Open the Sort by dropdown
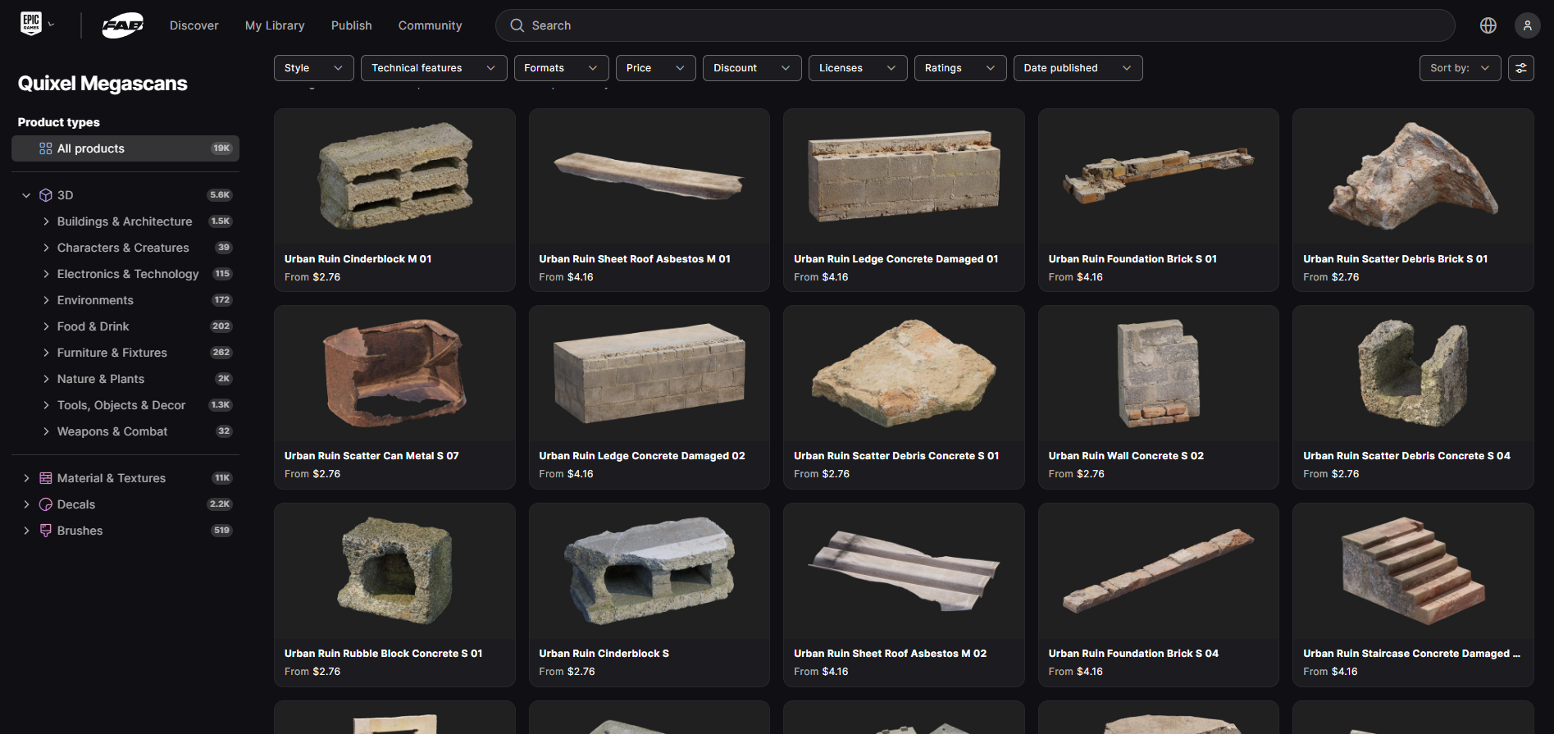The width and height of the screenshot is (1554, 734). pyautogui.click(x=1461, y=68)
